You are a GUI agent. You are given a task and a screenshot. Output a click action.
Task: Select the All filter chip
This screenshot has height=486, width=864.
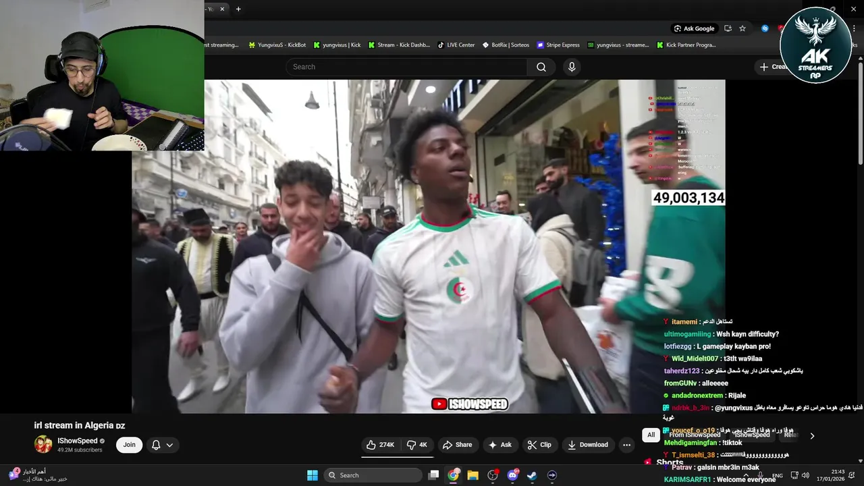point(651,435)
